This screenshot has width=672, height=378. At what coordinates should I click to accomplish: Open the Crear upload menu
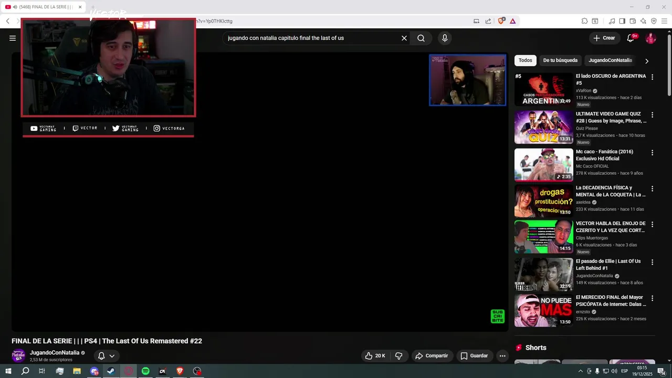604,38
